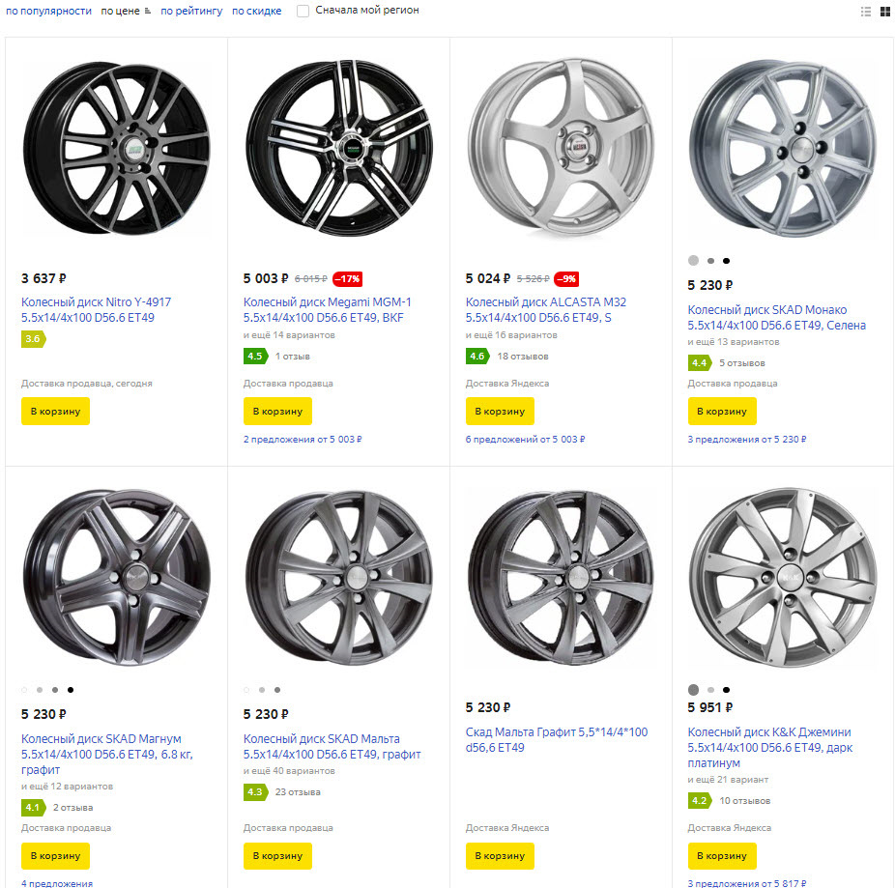
Task: Switch to grid view layout
Action: (x=883, y=12)
